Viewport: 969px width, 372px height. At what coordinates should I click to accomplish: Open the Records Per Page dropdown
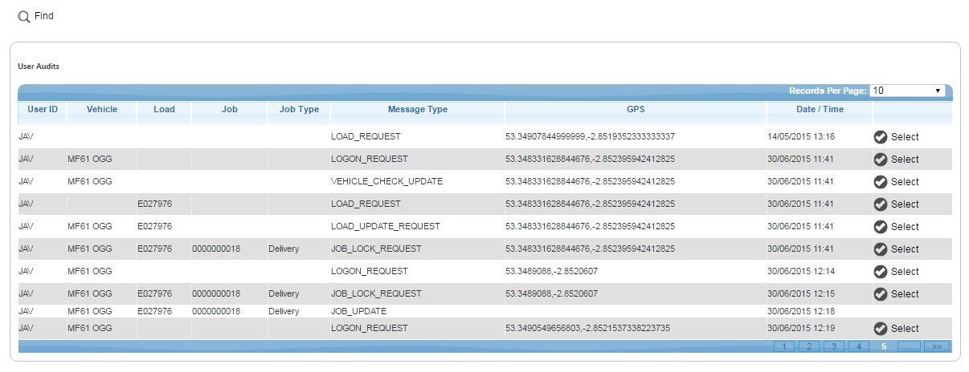[x=906, y=91]
